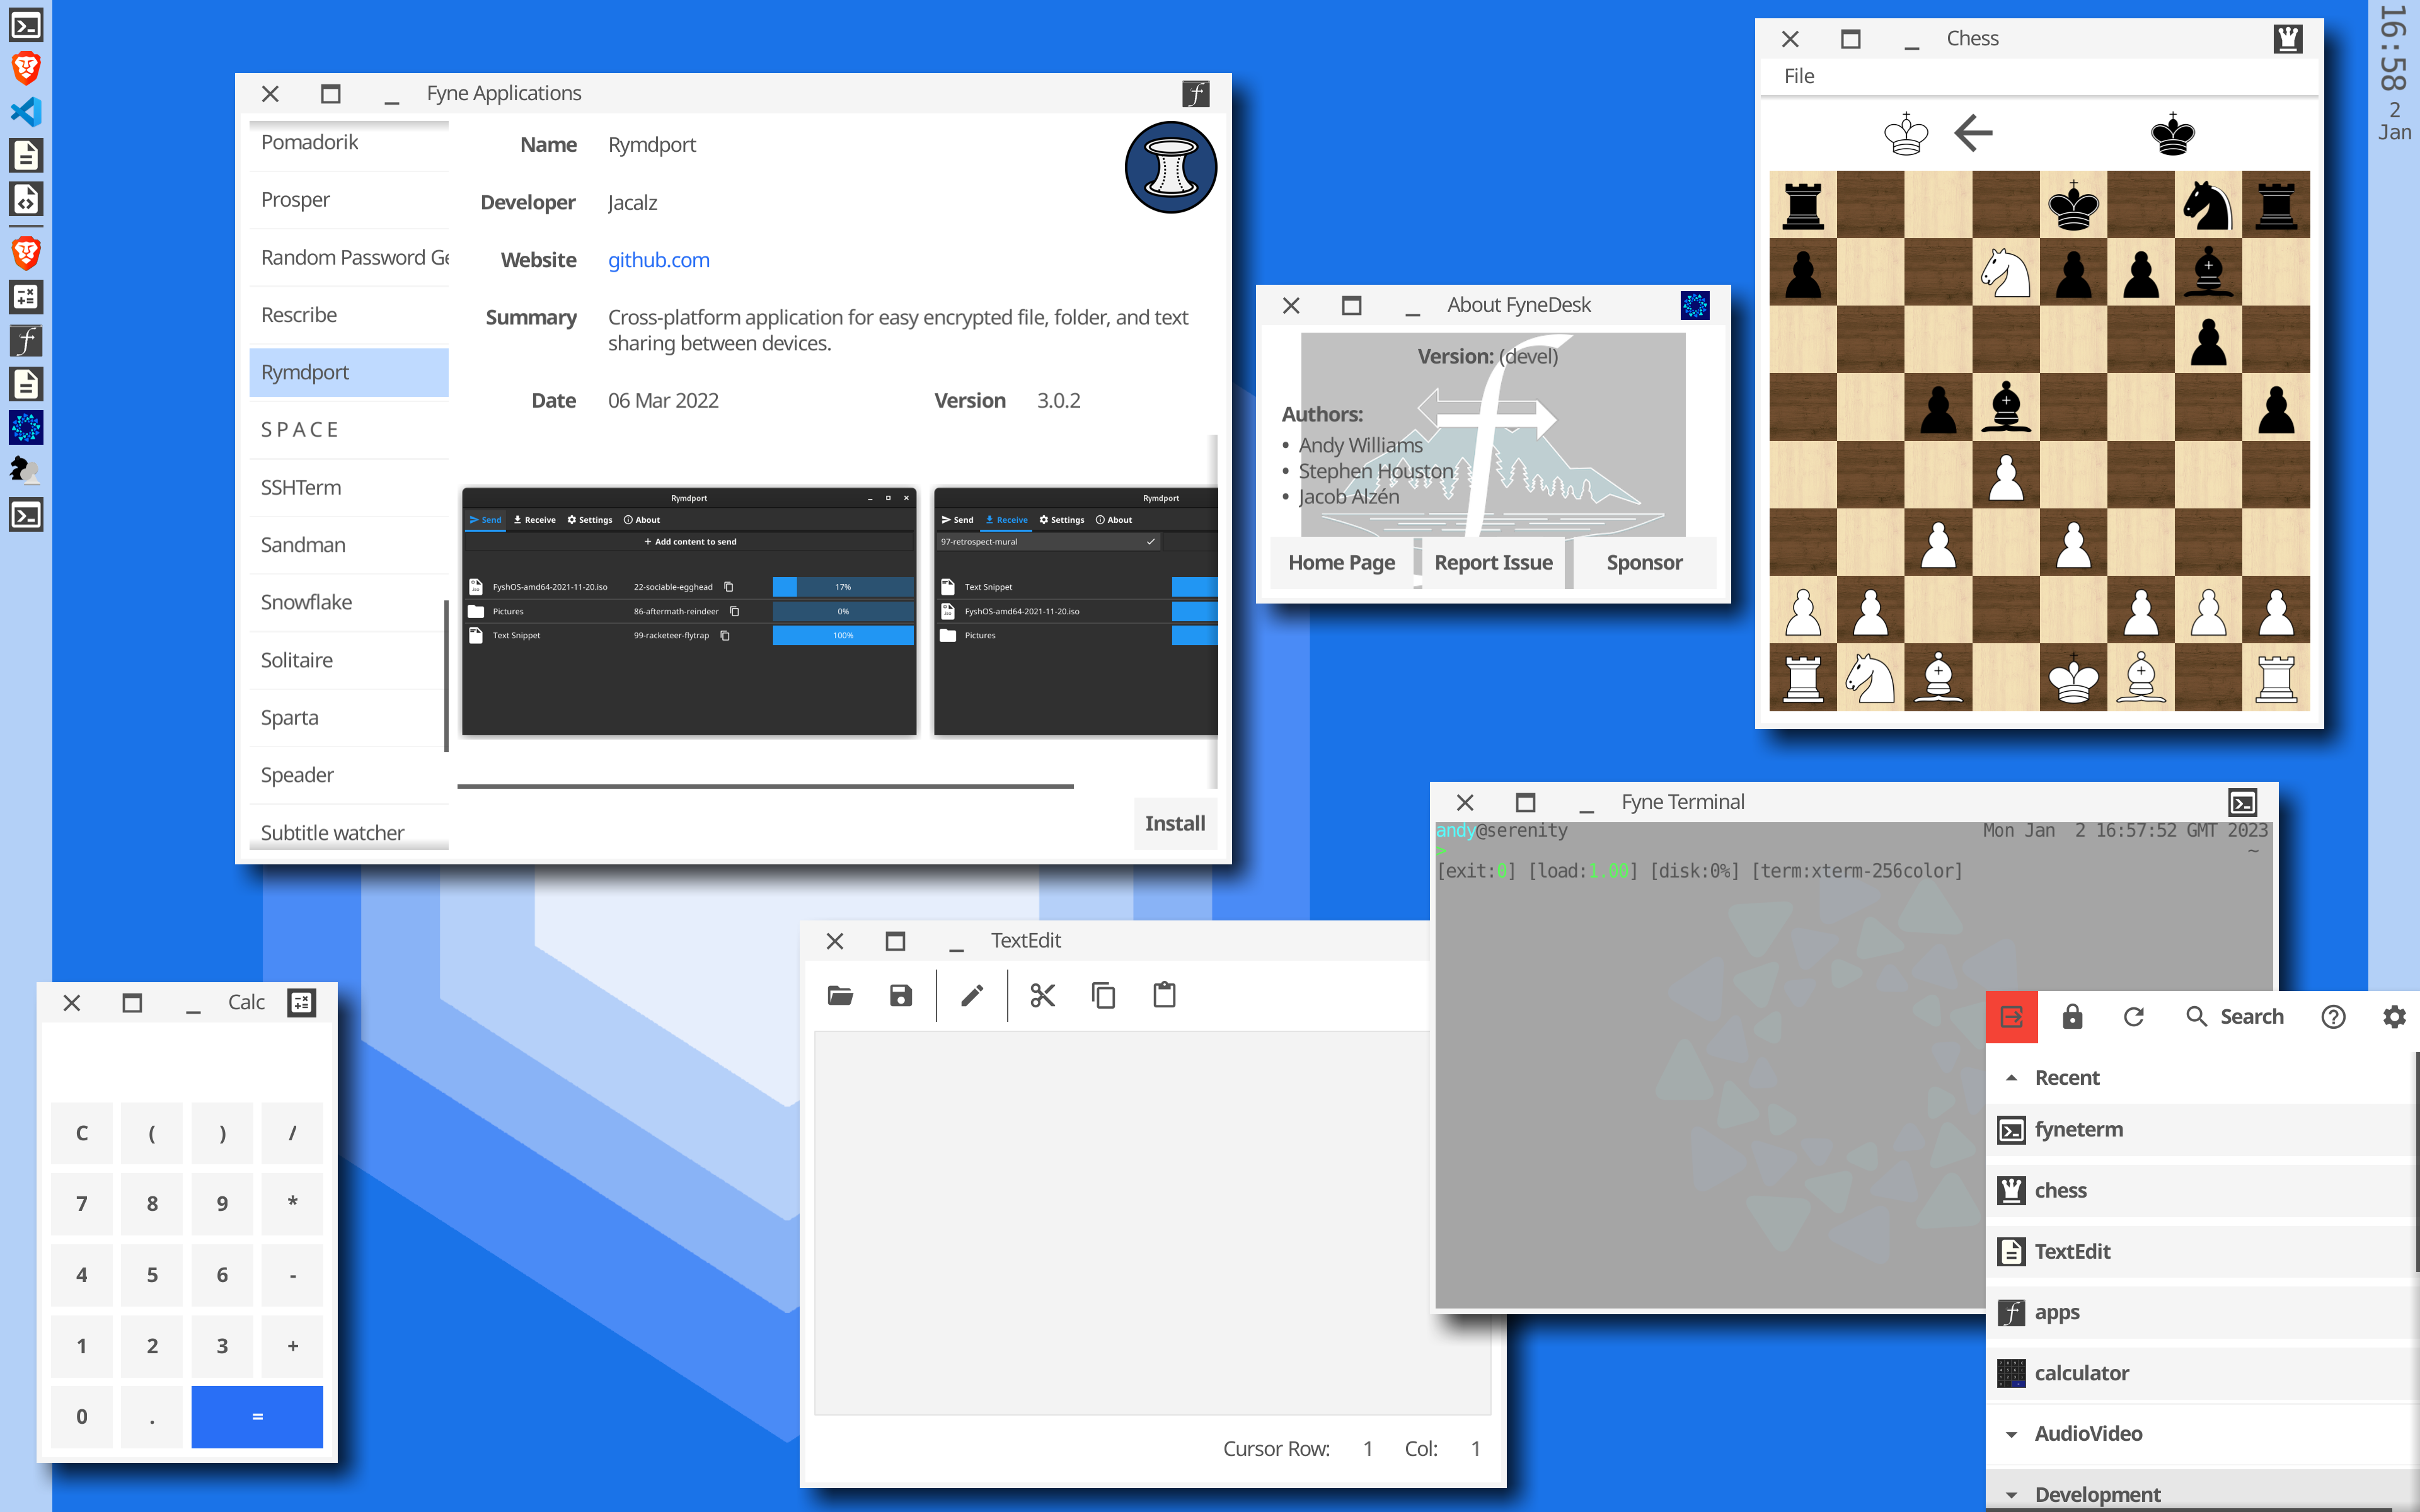Click the scissors cut icon in TextEdit

pos(1043,995)
